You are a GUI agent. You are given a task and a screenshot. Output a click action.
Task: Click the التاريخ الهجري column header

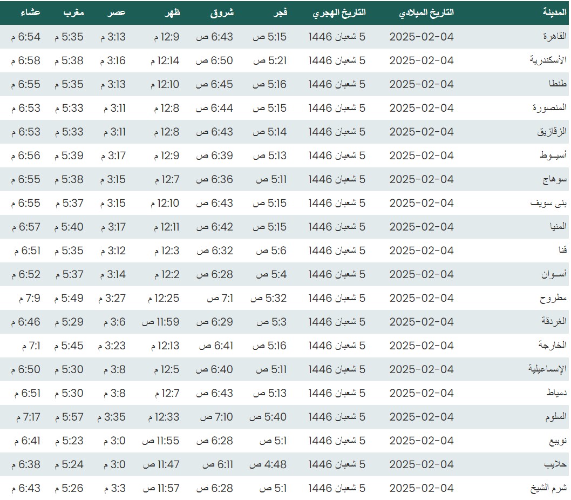coord(339,13)
